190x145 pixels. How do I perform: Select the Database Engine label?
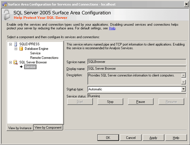click(37, 49)
